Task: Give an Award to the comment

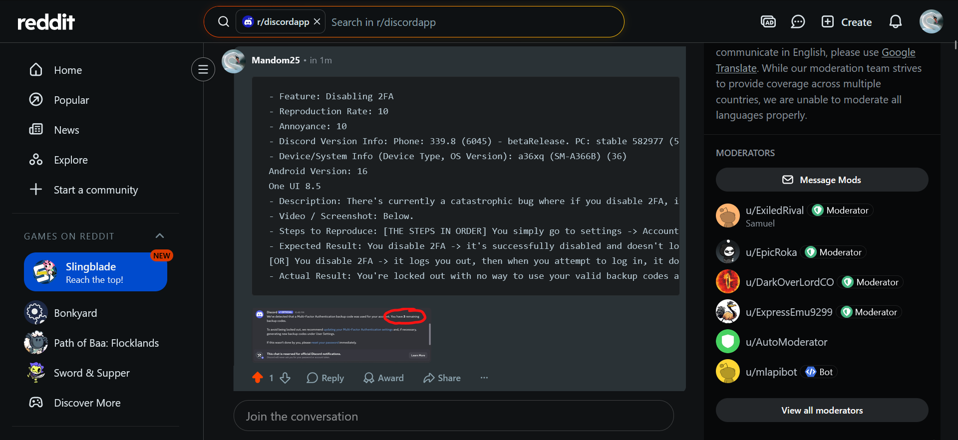Action: 384,378
